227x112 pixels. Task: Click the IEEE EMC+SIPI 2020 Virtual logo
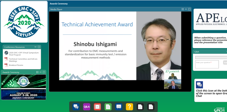[x=24, y=22]
